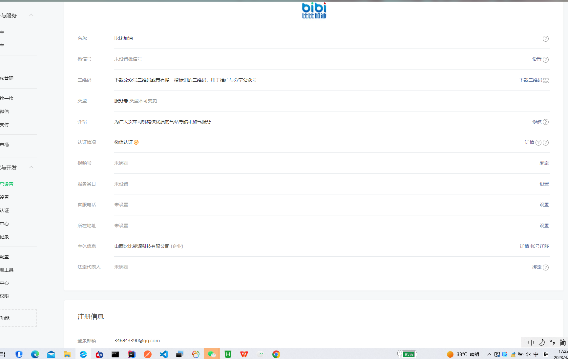Screen dimensions: 568x359
Task: Click the help icon in the 名称 row
Action: (546, 39)
